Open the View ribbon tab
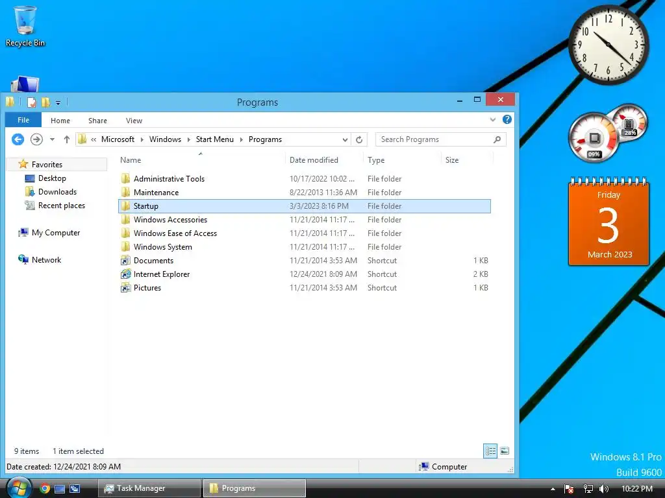 [134, 121]
